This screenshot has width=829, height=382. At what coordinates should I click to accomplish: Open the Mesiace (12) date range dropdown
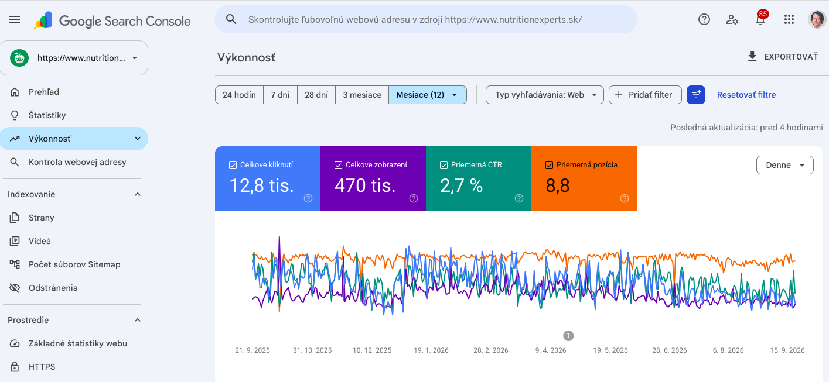pos(428,95)
